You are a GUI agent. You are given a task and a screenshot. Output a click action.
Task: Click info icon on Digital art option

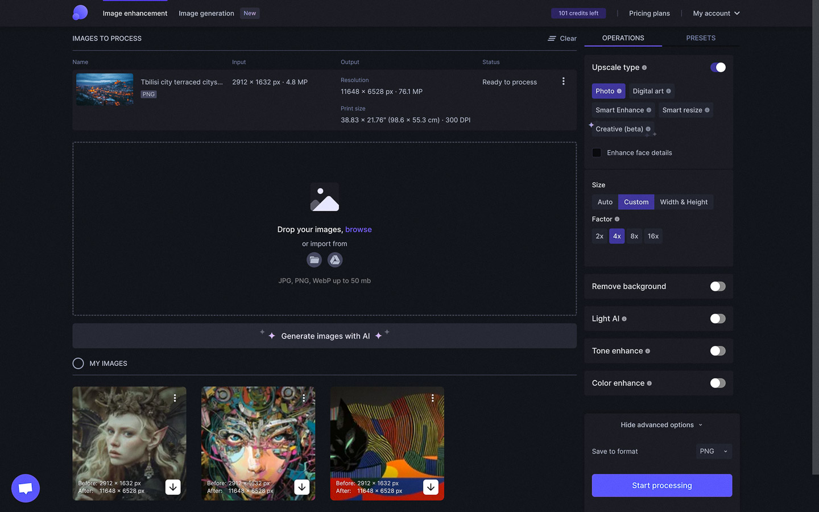point(668,91)
